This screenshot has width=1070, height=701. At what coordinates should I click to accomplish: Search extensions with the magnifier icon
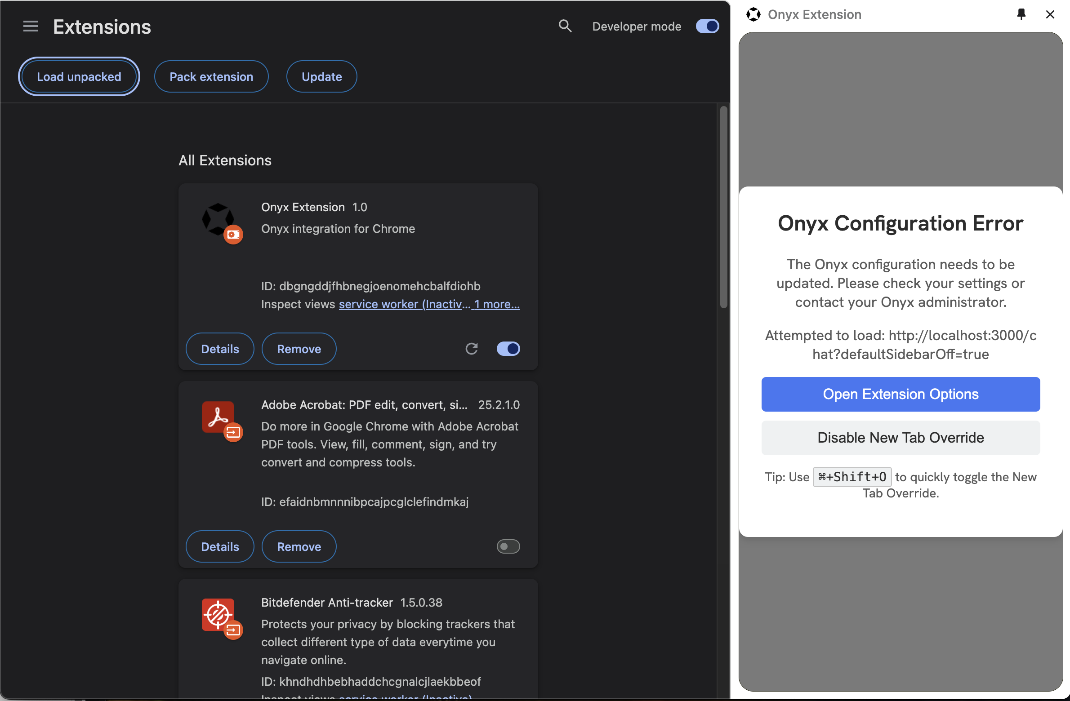tap(565, 26)
